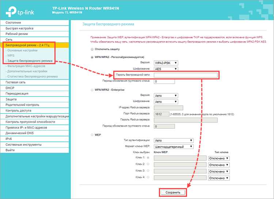
Task: Select 'Отключить защиту' radio button
Action: 92,49
